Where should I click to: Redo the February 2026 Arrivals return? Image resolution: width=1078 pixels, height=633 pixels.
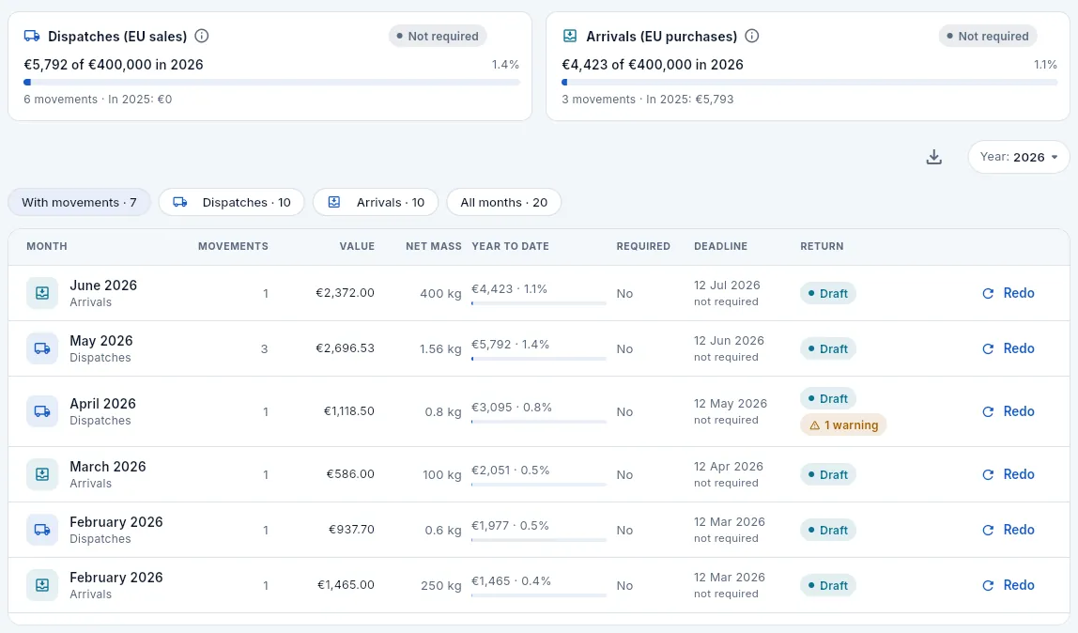[x=1009, y=586]
